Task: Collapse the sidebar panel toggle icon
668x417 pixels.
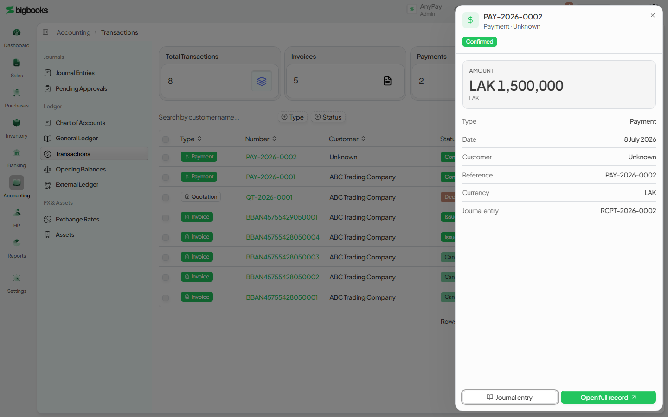Action: coord(45,32)
